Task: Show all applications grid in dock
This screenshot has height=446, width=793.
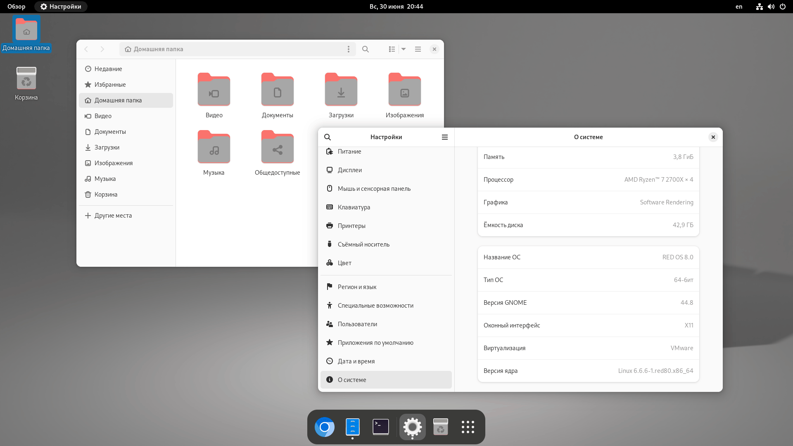Action: 468,427
